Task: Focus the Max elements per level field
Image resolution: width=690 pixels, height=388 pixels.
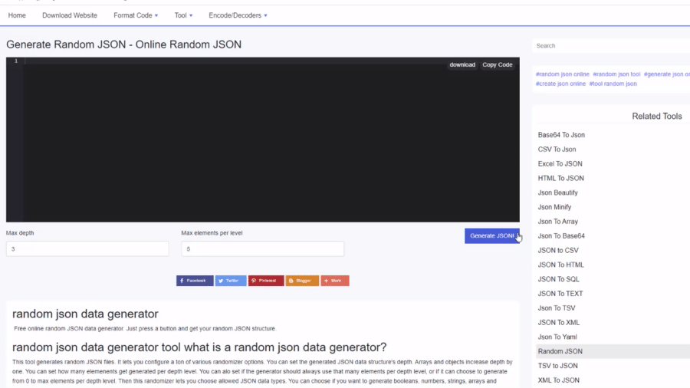Action: click(262, 249)
